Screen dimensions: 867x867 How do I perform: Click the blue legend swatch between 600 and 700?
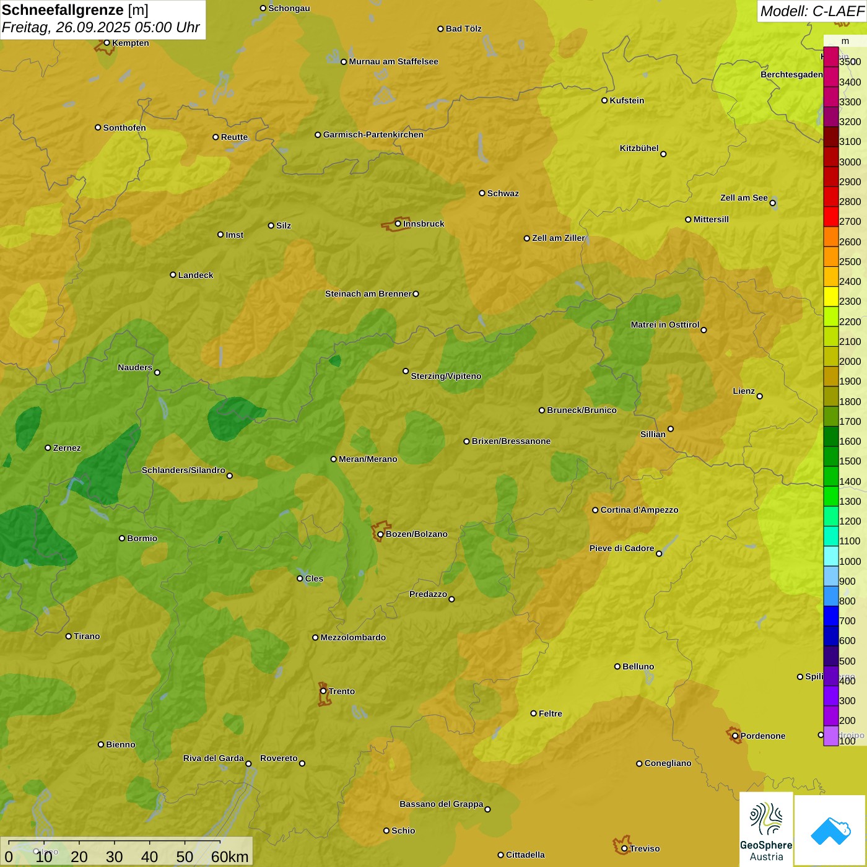831,636
